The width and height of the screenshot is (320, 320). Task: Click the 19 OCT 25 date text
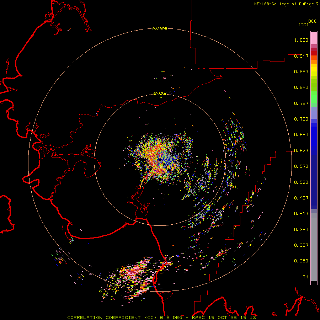[223, 318]
